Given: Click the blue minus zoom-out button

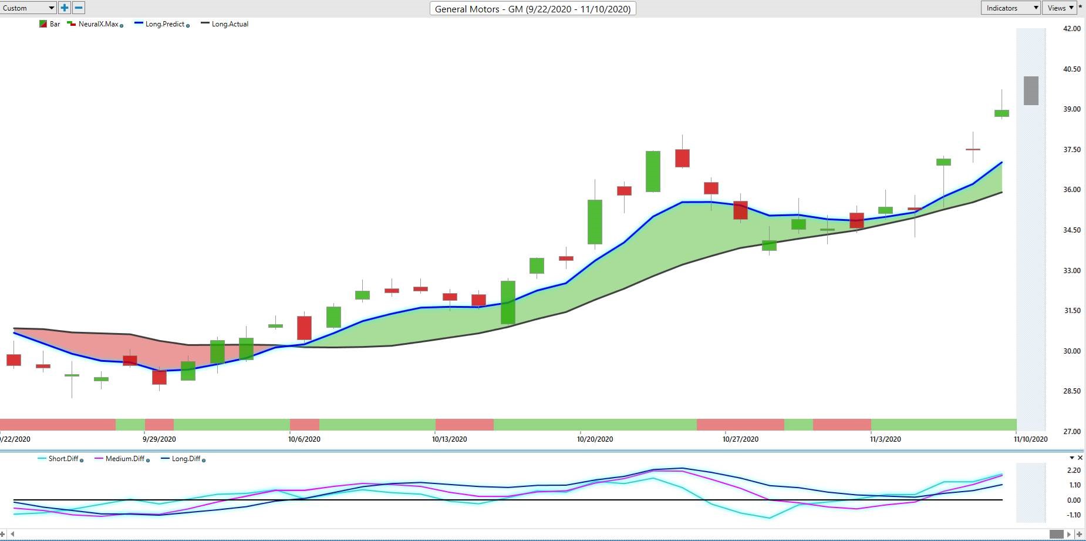Looking at the screenshot, I should coord(78,8).
